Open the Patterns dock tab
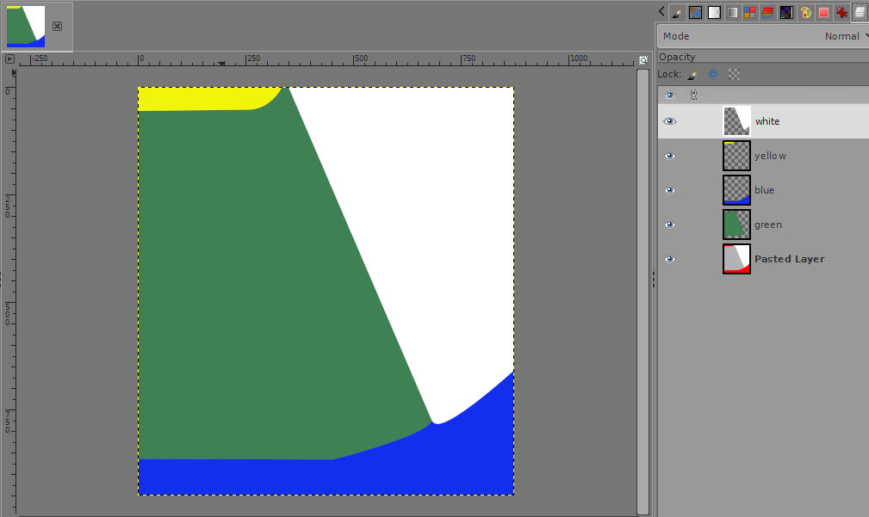Image resolution: width=869 pixels, height=517 pixels. click(x=696, y=13)
